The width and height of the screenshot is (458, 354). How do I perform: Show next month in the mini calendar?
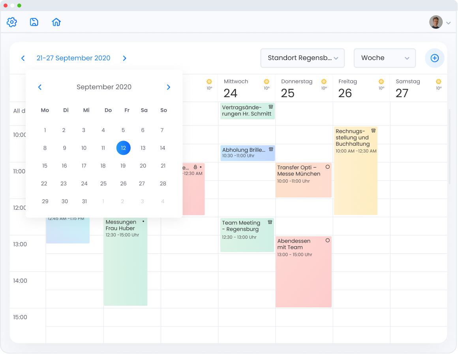[x=168, y=87]
